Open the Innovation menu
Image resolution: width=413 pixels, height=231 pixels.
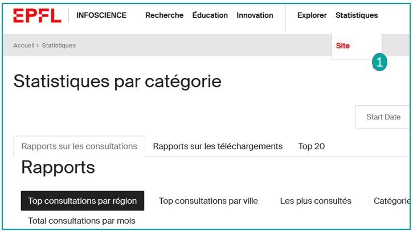(x=255, y=15)
